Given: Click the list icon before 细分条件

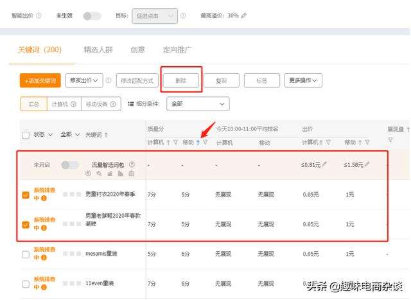Looking at the screenshot, I should (131, 104).
